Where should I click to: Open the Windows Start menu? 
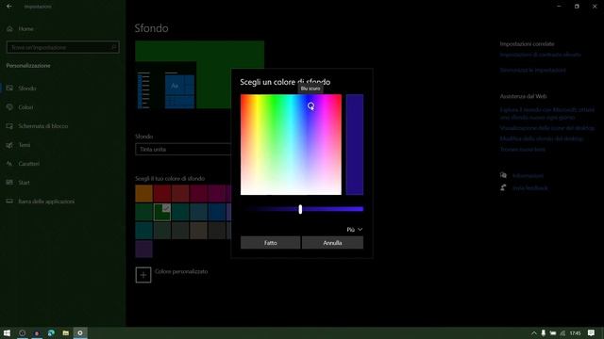click(x=7, y=332)
